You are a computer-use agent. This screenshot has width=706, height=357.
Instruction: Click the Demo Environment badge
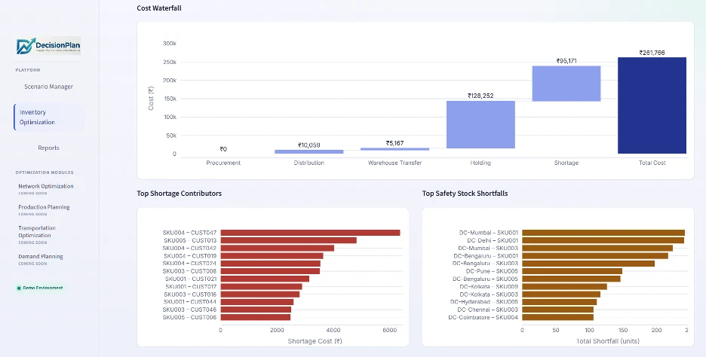[x=40, y=288]
